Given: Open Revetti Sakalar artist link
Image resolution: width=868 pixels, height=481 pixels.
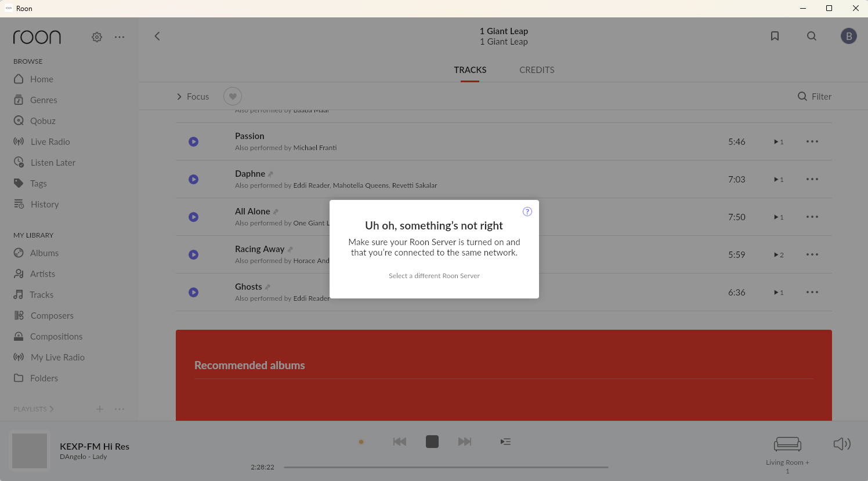Looking at the screenshot, I should 415,185.
